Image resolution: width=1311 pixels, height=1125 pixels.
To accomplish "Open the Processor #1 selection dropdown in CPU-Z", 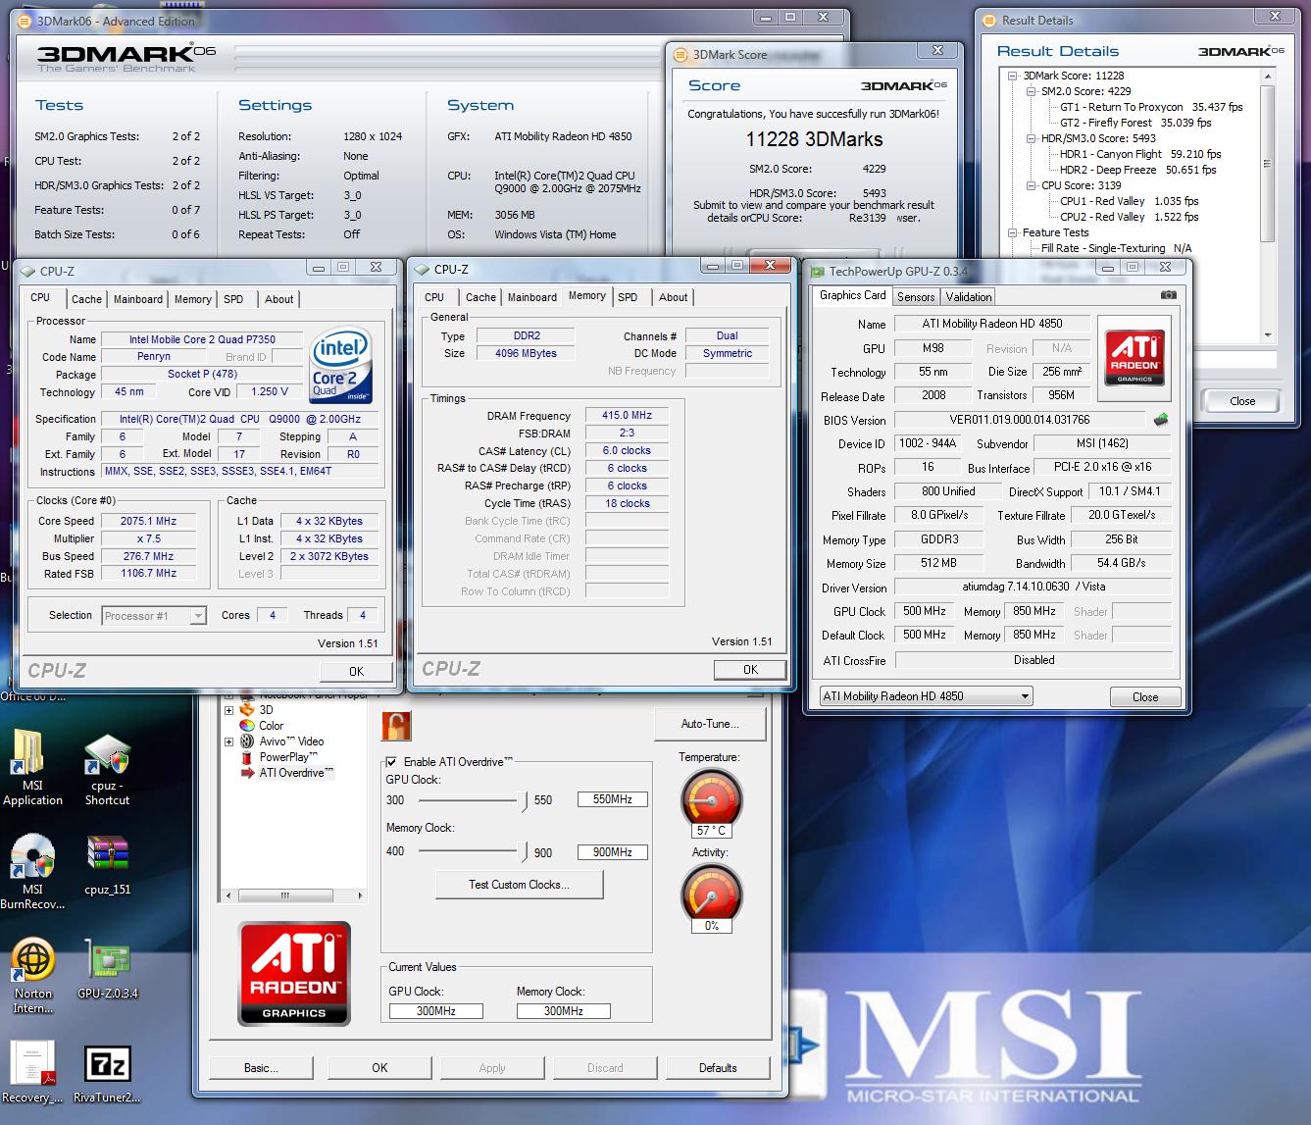I will point(154,616).
